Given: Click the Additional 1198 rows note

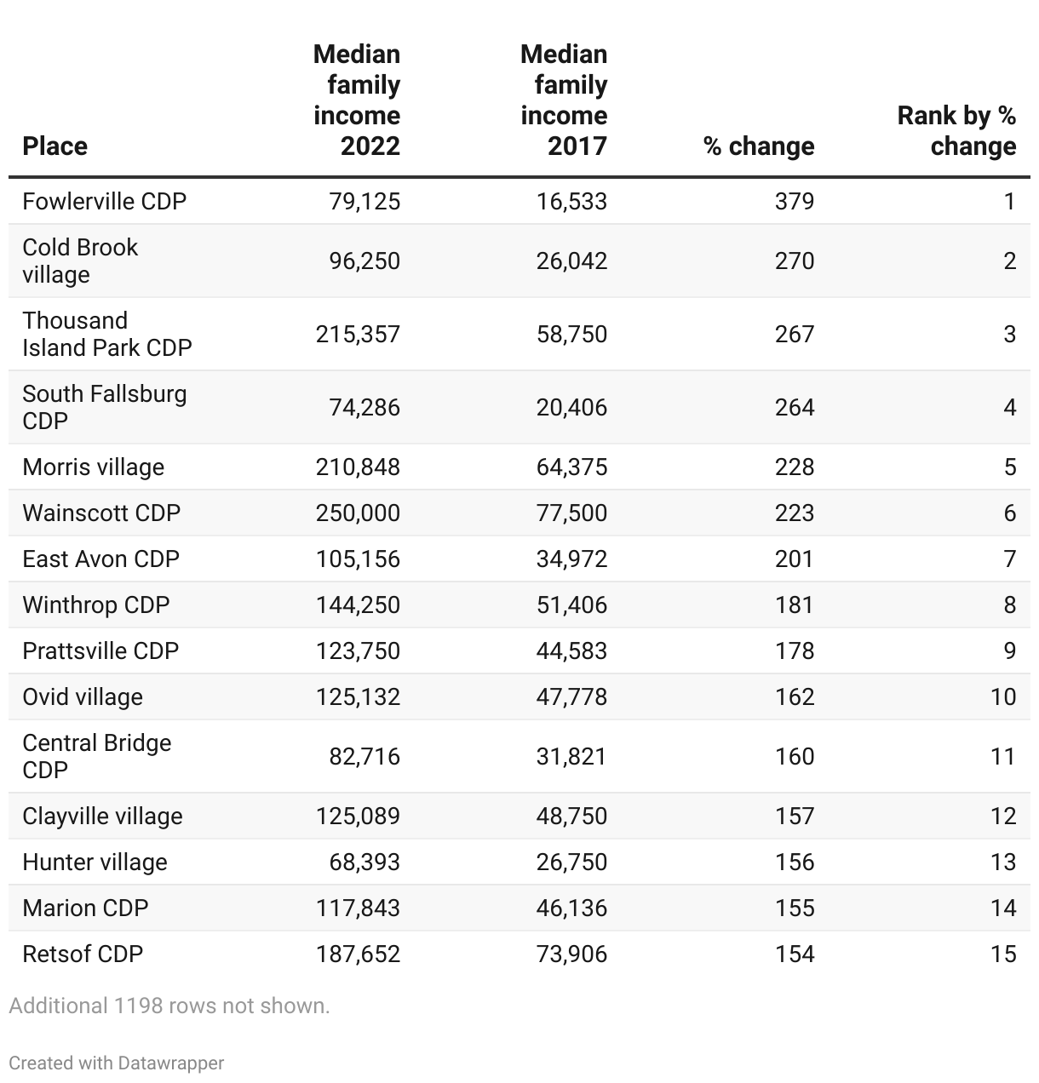Looking at the screenshot, I should click(x=169, y=1006).
